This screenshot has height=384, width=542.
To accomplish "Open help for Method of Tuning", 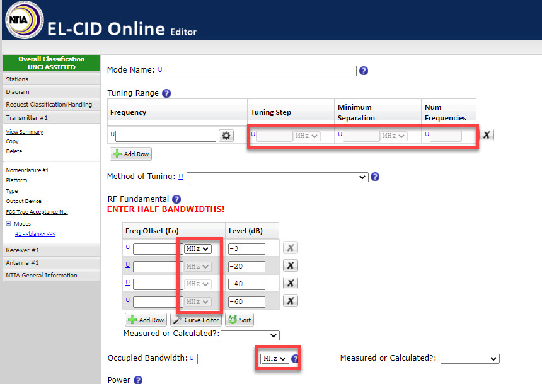I will [375, 177].
